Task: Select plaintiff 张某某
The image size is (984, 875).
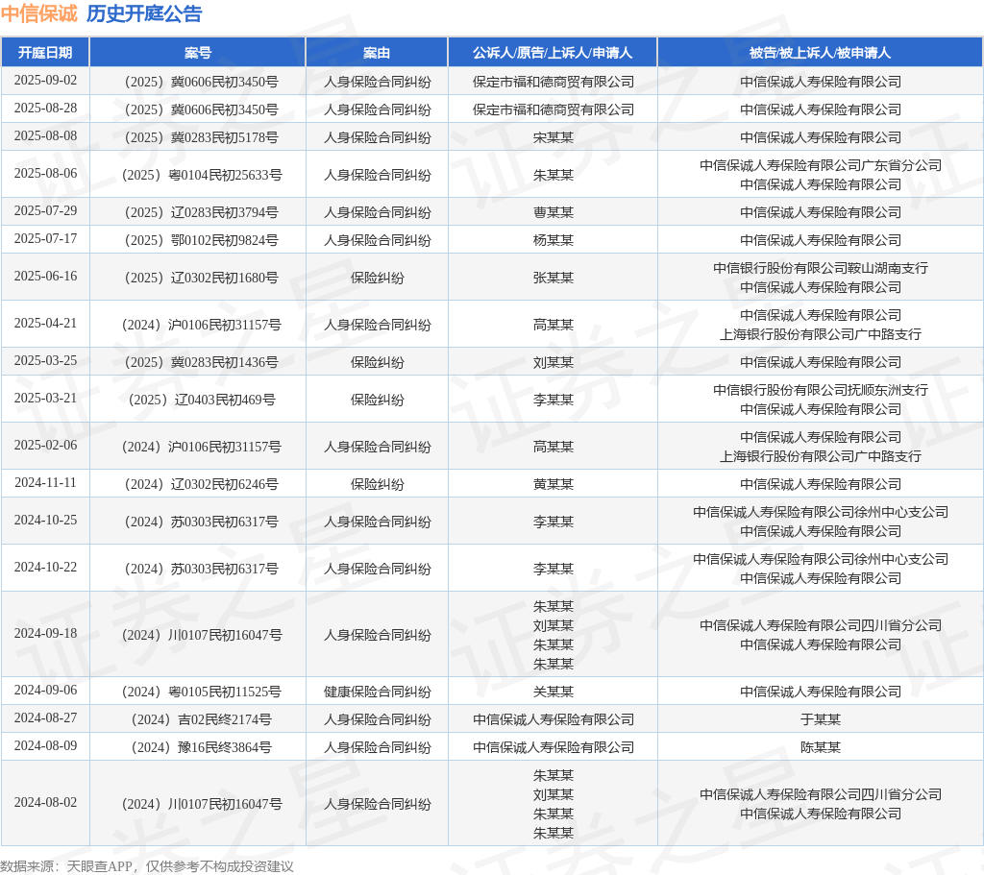Action: [x=553, y=278]
